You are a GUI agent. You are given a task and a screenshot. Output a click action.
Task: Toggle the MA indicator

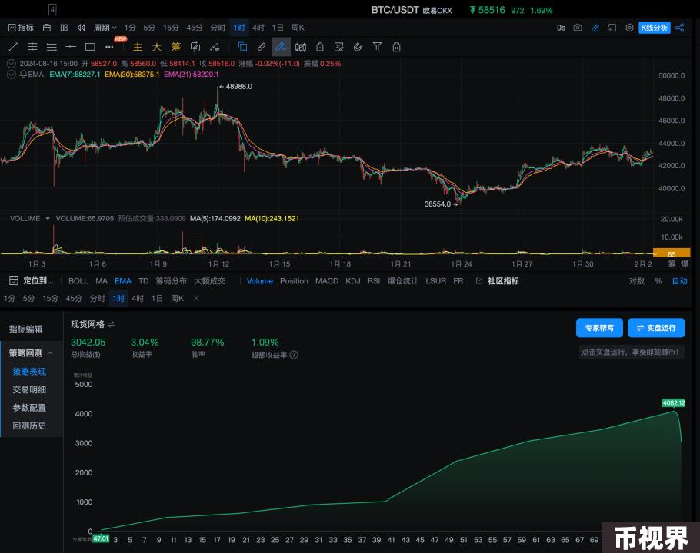point(102,281)
